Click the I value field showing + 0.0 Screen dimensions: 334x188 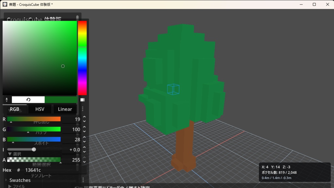(x=71, y=149)
